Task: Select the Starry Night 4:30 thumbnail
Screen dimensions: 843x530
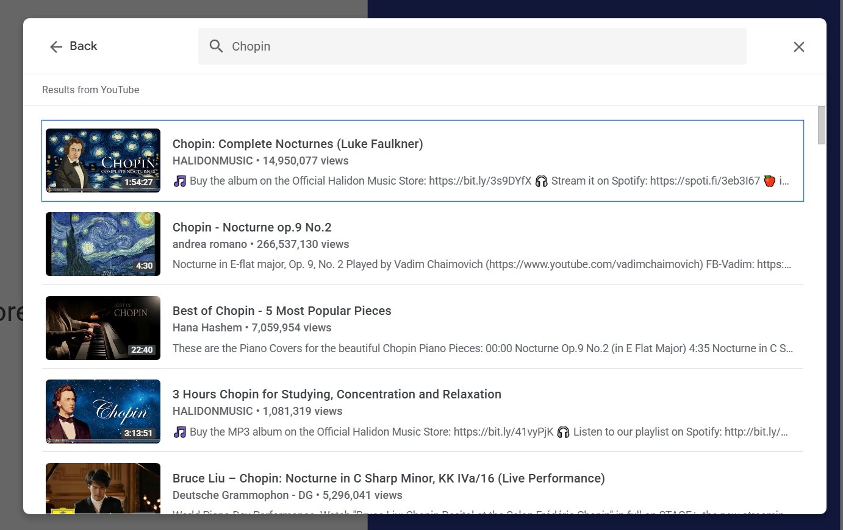Action: pos(103,244)
